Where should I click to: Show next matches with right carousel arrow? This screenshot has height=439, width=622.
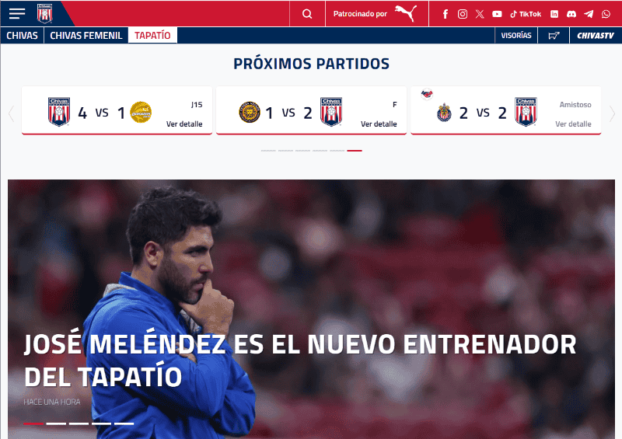[x=612, y=113]
